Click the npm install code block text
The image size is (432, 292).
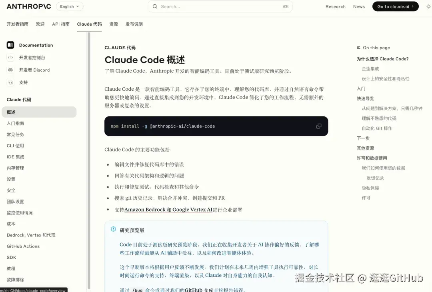click(163, 126)
